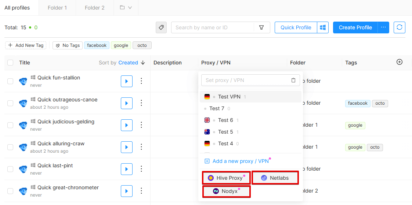This screenshot has height=205, width=412.
Task: Start the Quick fun-stallion profile
Action: click(127, 81)
